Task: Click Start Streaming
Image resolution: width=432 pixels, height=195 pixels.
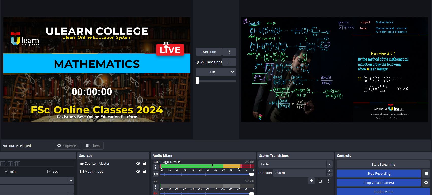Action: tap(383, 164)
